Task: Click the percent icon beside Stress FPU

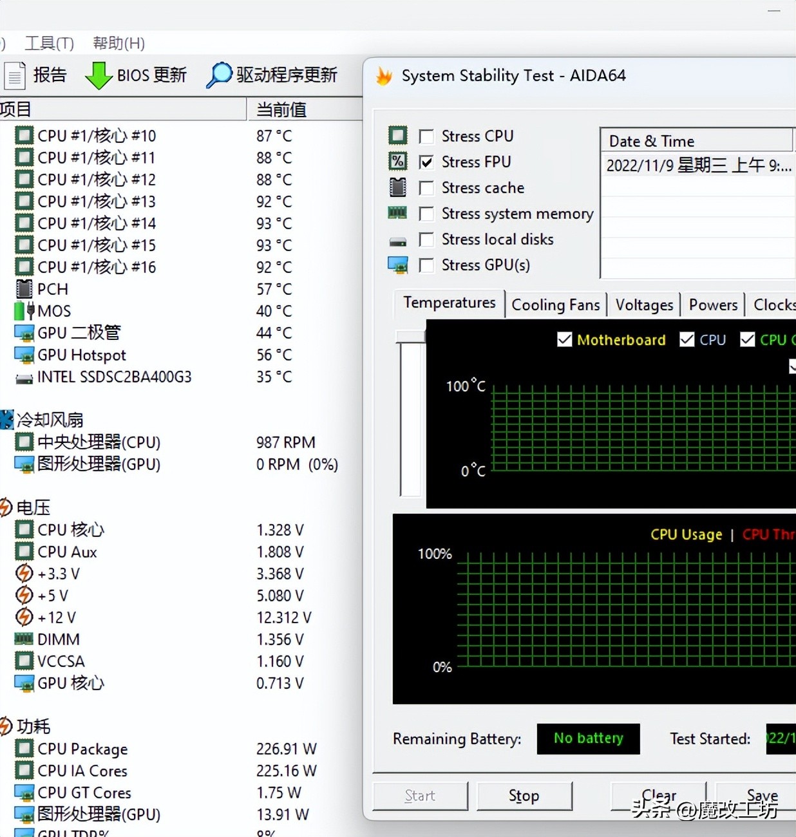Action: pos(397,161)
